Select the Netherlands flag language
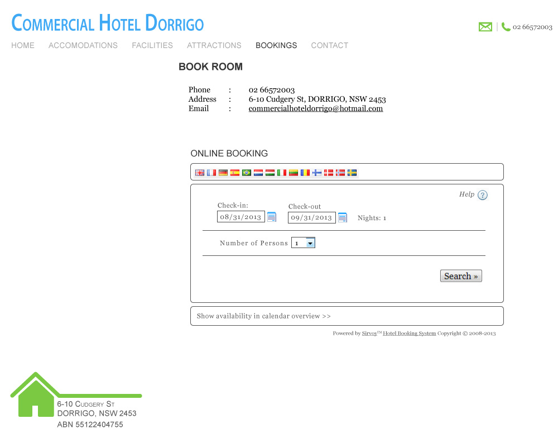The width and height of the screenshot is (558, 447). pos(258,173)
